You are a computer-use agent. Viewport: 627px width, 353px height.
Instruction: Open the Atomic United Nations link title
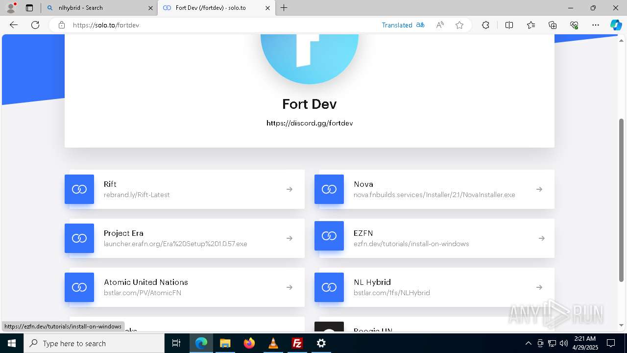click(x=146, y=282)
